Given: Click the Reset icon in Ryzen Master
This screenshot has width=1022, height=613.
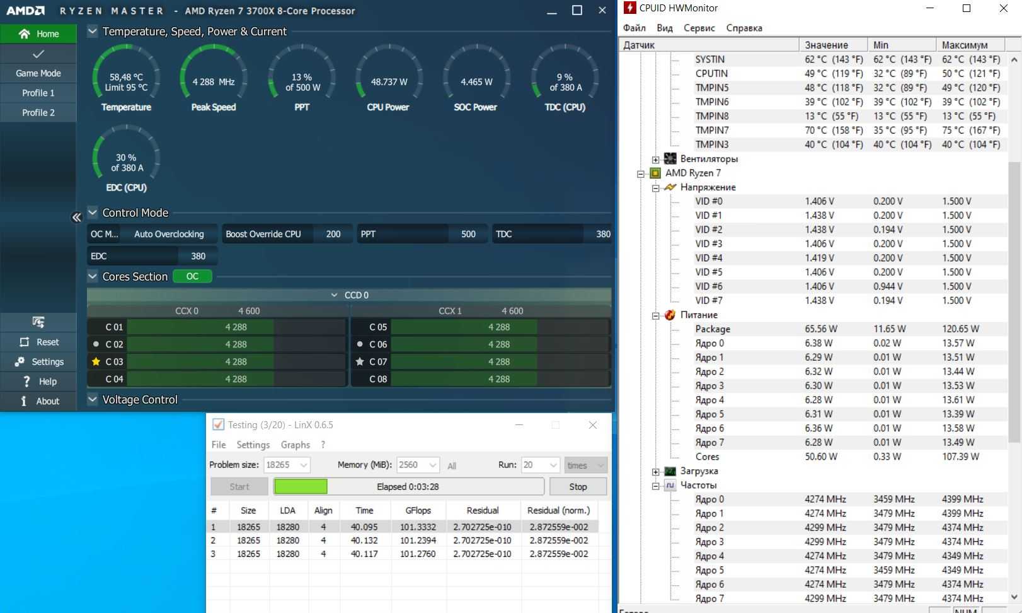Looking at the screenshot, I should 25,342.
